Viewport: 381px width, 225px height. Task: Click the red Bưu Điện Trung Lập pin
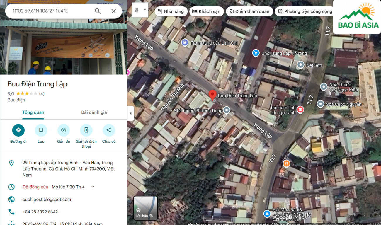tap(212, 95)
